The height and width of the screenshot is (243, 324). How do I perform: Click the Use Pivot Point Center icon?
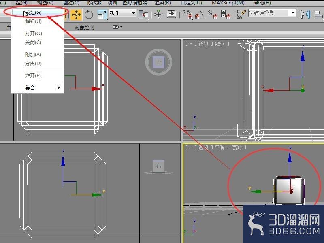144,15
